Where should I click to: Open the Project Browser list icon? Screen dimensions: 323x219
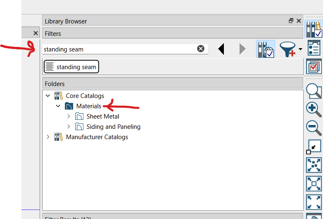coord(314,47)
